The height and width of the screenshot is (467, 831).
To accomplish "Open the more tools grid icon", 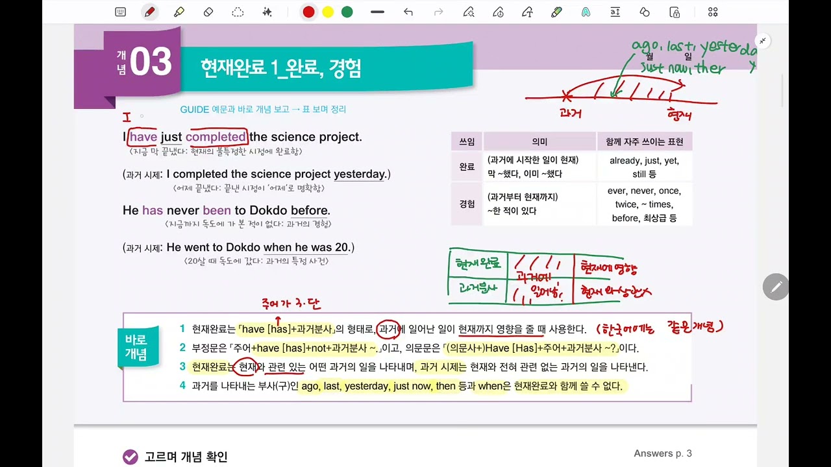I will [x=713, y=12].
